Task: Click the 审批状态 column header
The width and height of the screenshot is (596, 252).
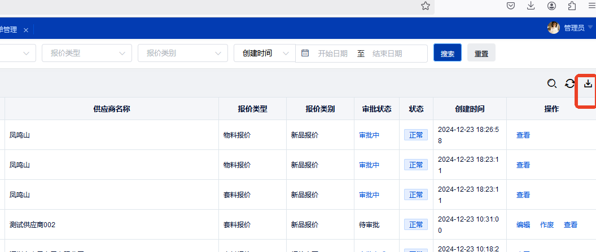Action: click(x=376, y=109)
